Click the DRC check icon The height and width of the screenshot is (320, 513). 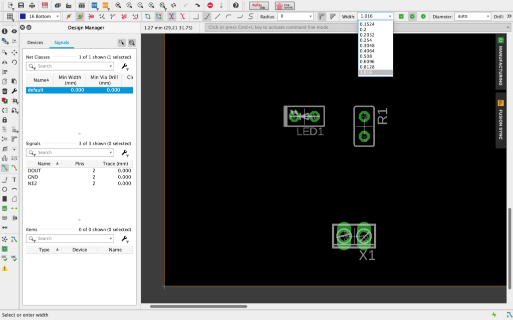tap(14, 258)
